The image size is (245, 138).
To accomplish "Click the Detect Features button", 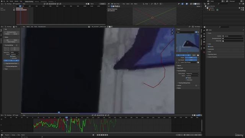I will click(11, 42).
